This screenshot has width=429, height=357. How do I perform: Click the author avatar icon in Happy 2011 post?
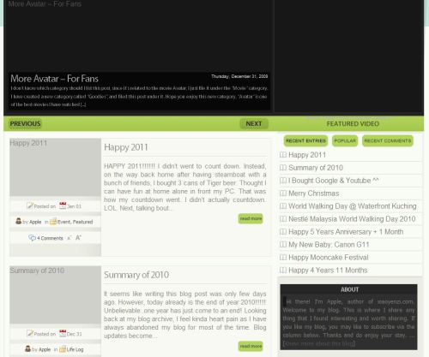[19, 221]
